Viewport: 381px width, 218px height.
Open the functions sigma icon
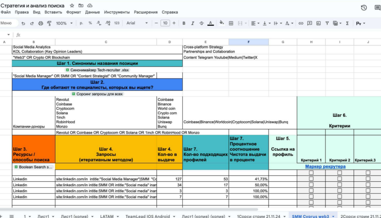tap(348, 23)
